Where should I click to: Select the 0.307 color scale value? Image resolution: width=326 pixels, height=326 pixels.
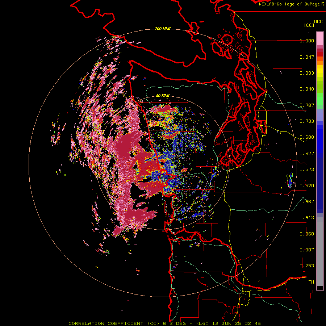click(x=307, y=250)
